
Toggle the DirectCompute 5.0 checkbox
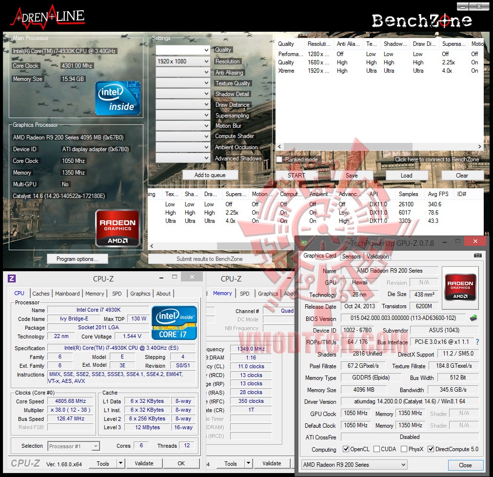coord(431,449)
